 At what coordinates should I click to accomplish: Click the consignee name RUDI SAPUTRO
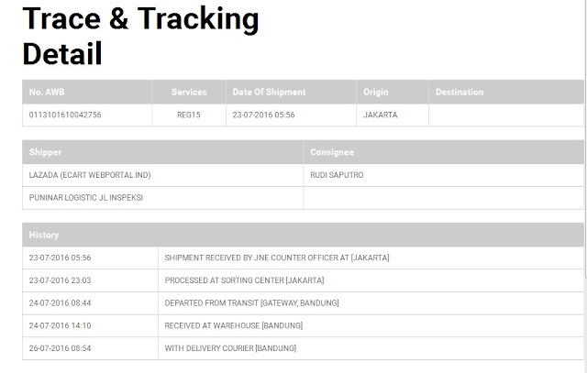click(337, 175)
